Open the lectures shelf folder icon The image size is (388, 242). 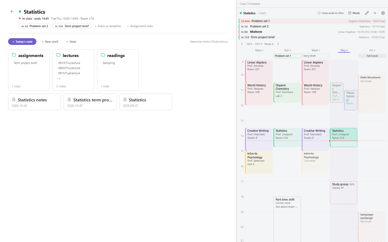[x=58, y=55]
